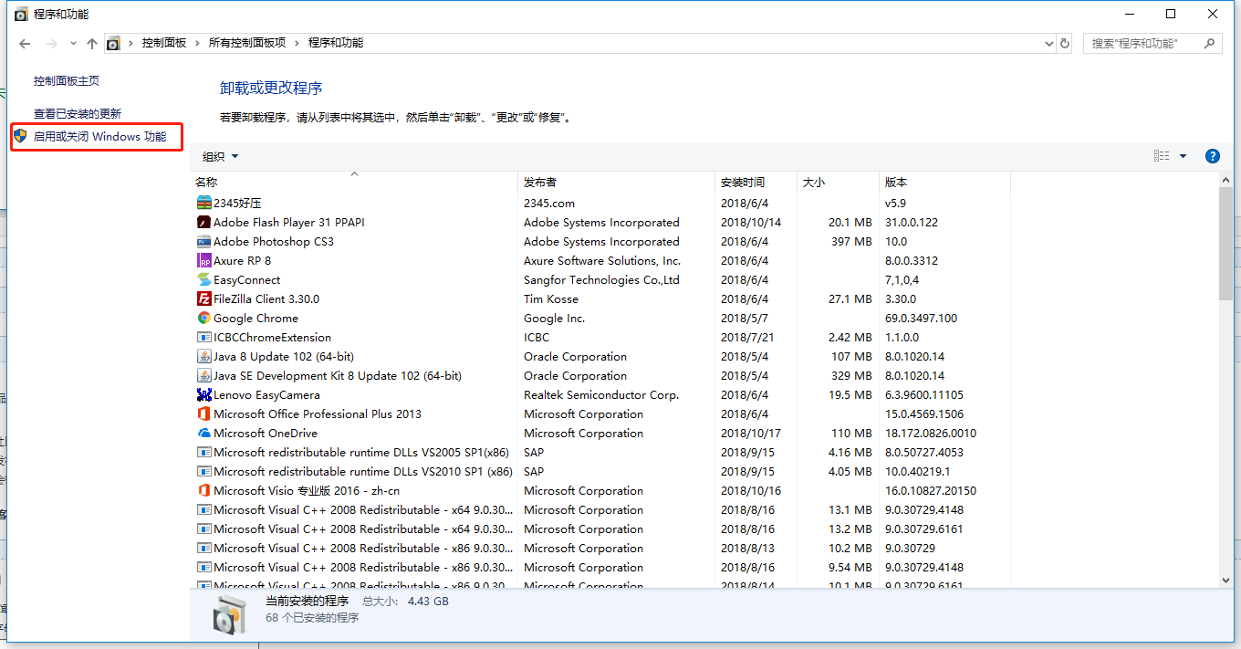Click 程序和功能 in the breadcrumb path
This screenshot has height=649, width=1241.
tap(336, 43)
